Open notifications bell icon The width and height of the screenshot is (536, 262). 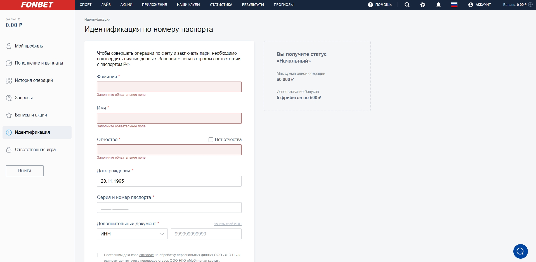pos(439,5)
